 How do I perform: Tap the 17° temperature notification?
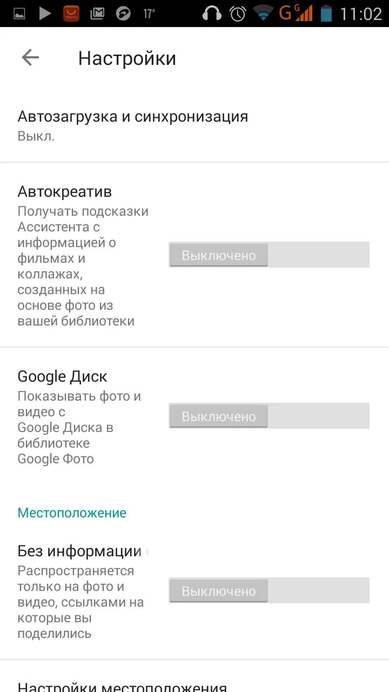149,13
